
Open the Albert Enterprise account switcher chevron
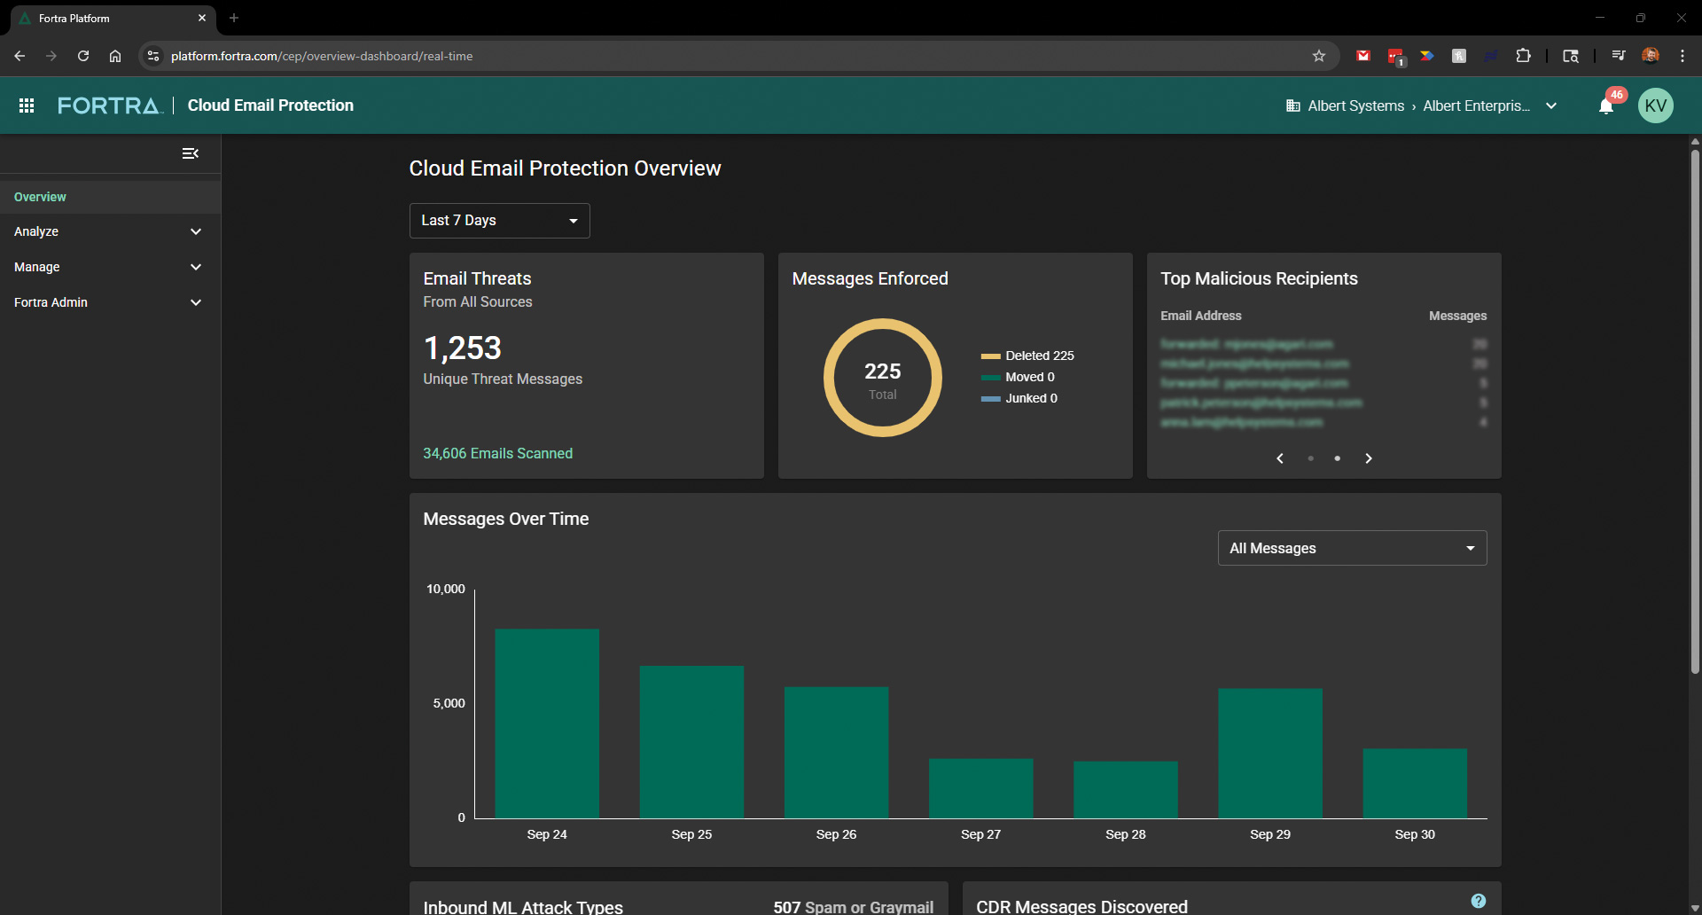[1552, 106]
